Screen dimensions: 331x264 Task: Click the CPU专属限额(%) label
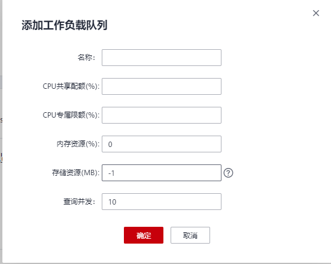[x=71, y=115]
